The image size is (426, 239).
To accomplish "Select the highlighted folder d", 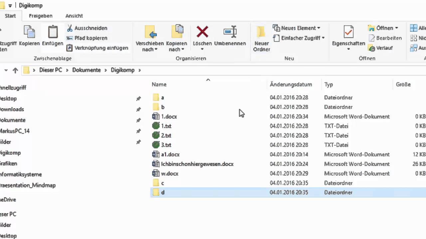I will pyautogui.click(x=288, y=193).
